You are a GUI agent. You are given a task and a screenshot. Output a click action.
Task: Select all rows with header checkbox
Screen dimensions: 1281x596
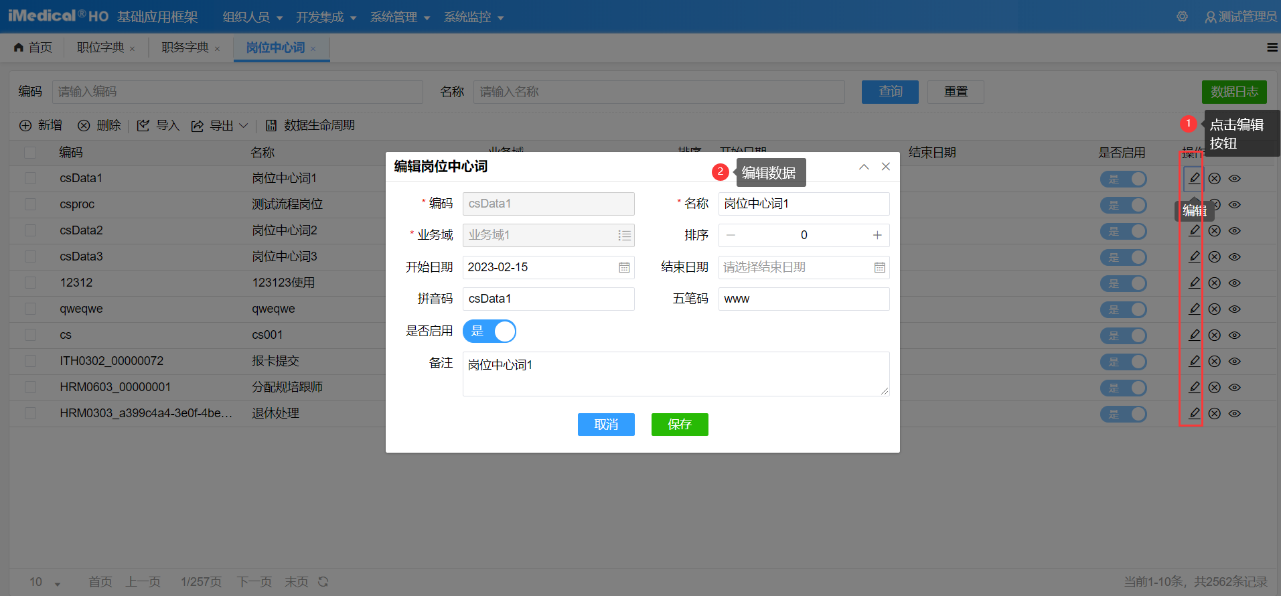click(x=30, y=152)
